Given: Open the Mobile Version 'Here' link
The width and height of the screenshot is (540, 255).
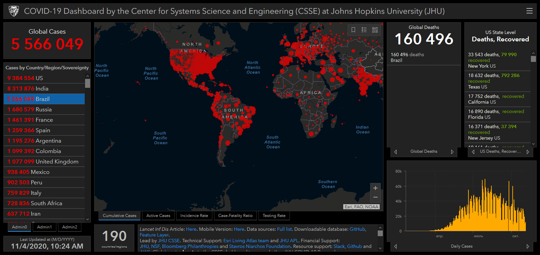Looking at the screenshot, I should [x=239, y=229].
